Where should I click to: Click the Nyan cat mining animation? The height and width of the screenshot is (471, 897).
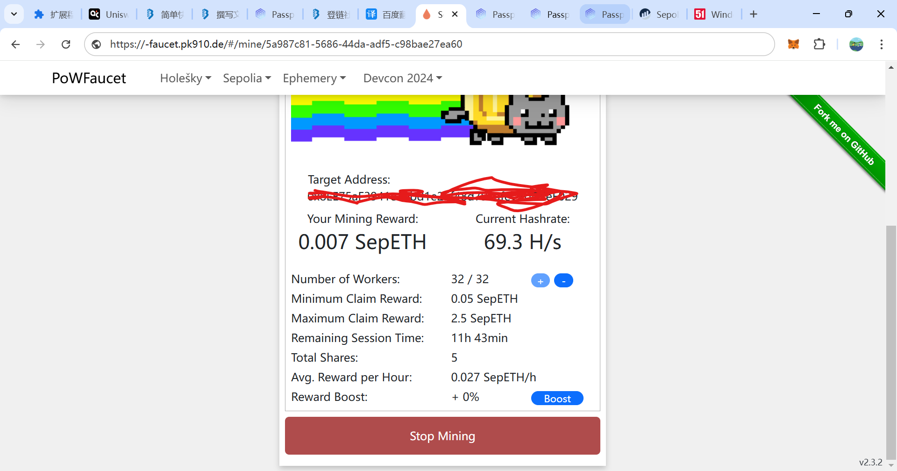pyautogui.click(x=430, y=120)
